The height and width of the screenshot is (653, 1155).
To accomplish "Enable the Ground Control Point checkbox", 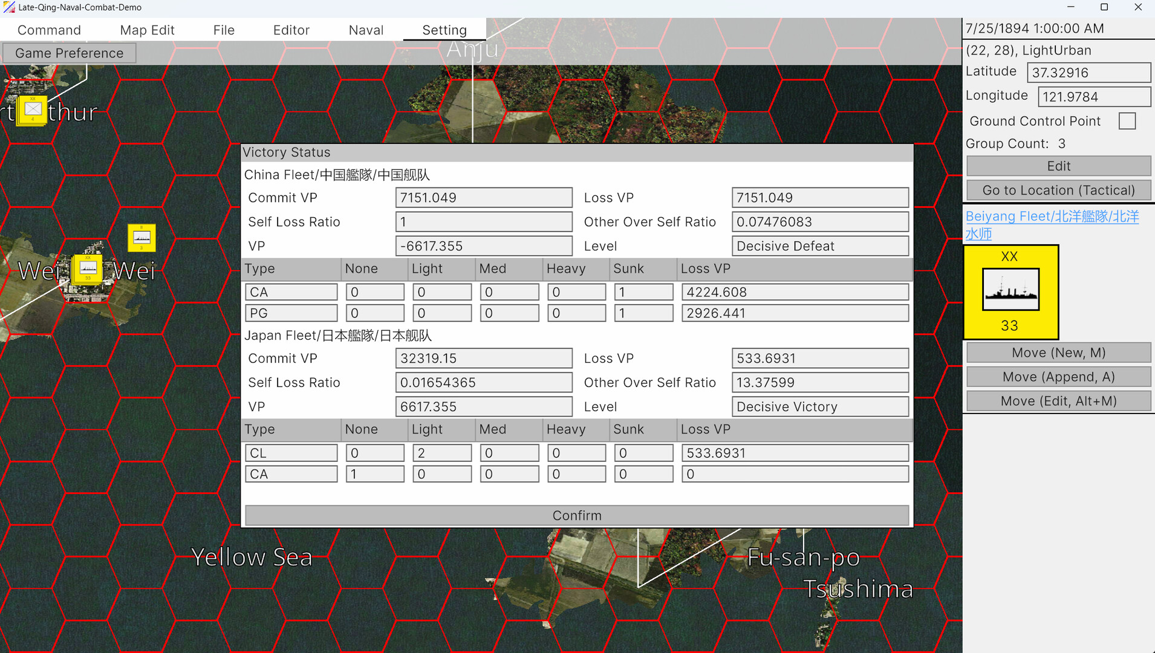I will 1127,121.
